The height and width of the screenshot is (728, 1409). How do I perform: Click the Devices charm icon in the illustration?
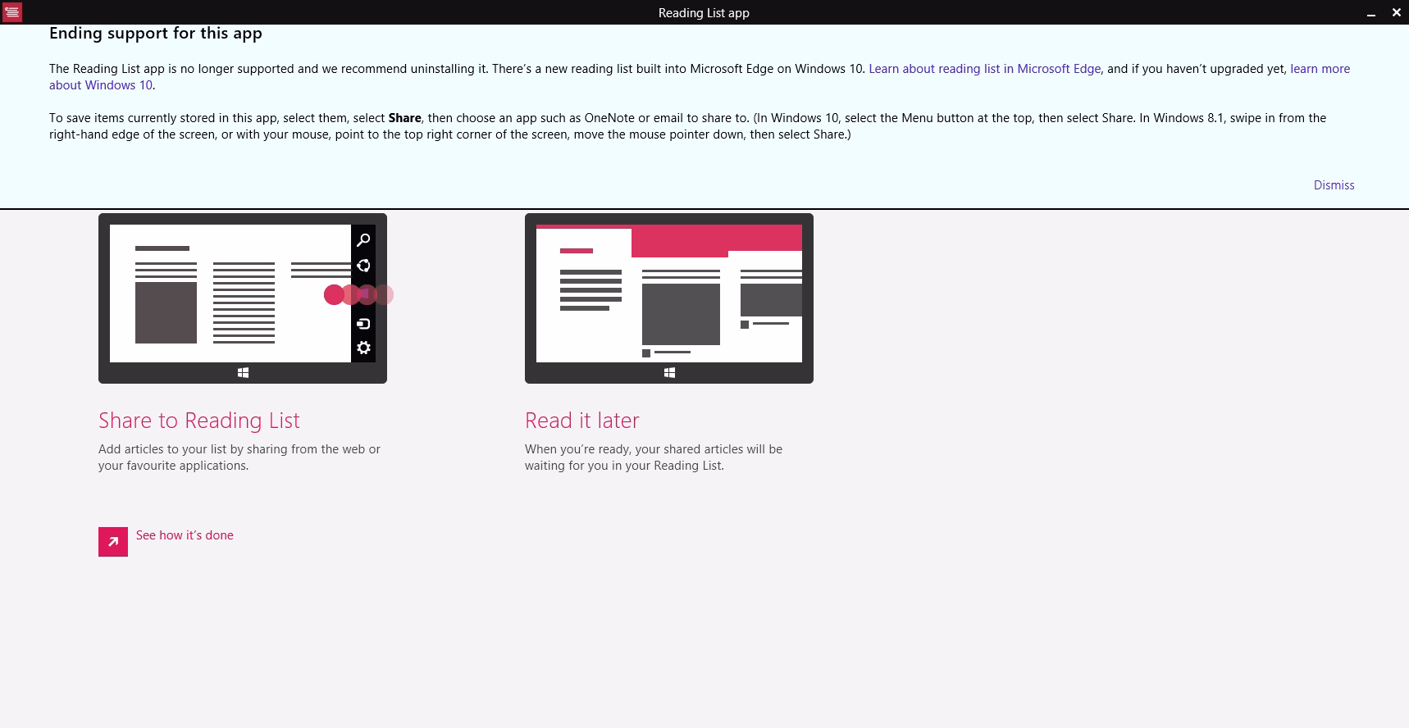363,324
